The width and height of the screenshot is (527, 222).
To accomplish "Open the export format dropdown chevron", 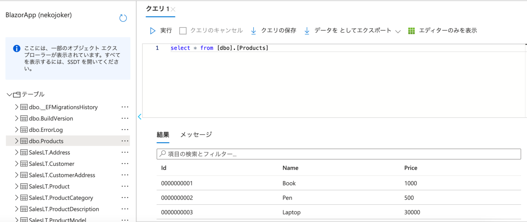I will point(398,31).
